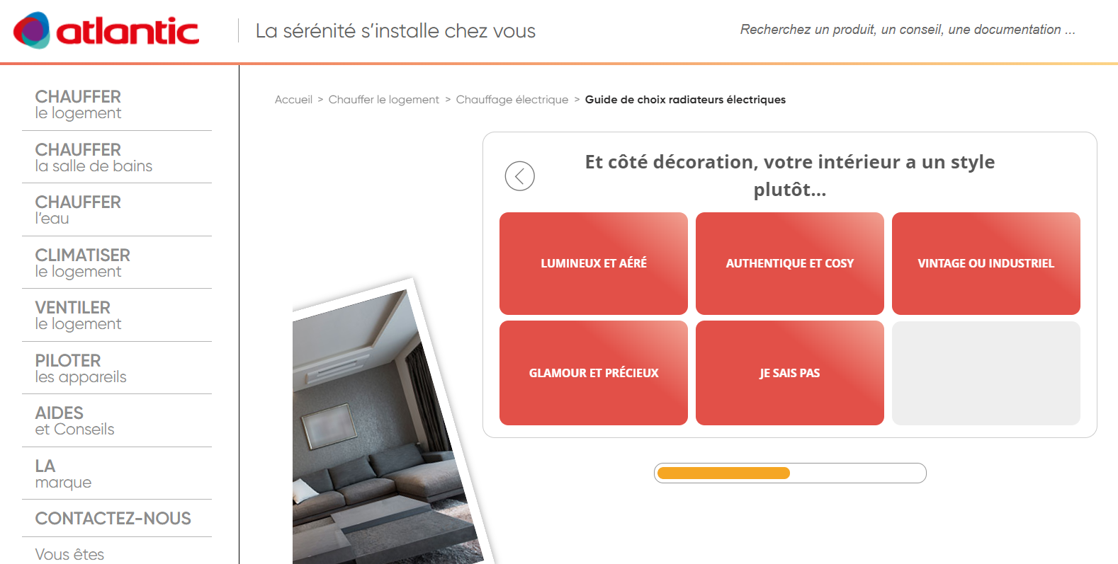The width and height of the screenshot is (1118, 564).
Task: Pick the Vintage ou industriel style
Action: 986,263
